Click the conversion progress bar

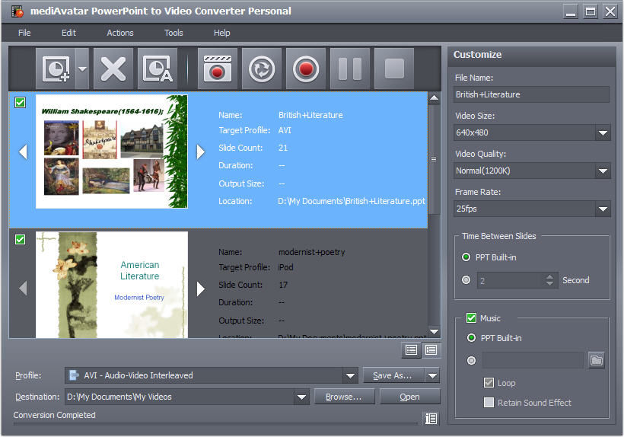tap(215, 424)
